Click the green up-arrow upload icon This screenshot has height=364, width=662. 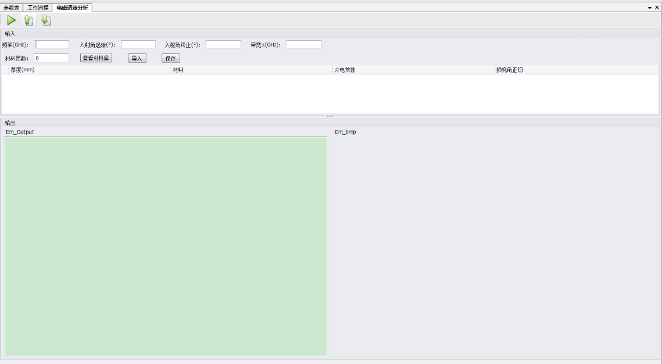(x=29, y=20)
